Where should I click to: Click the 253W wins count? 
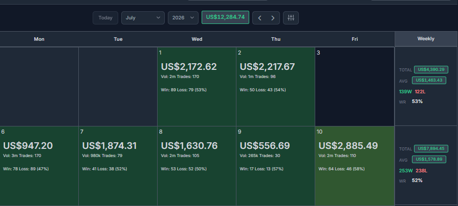click(406, 171)
